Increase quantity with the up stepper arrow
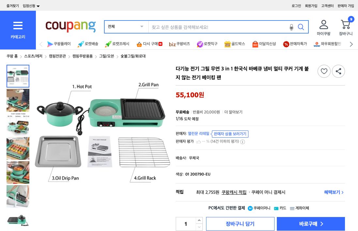The height and width of the screenshot is (231, 358). [199, 220]
